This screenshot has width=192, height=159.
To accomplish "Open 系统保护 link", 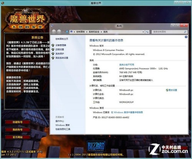I will coord(60,54).
